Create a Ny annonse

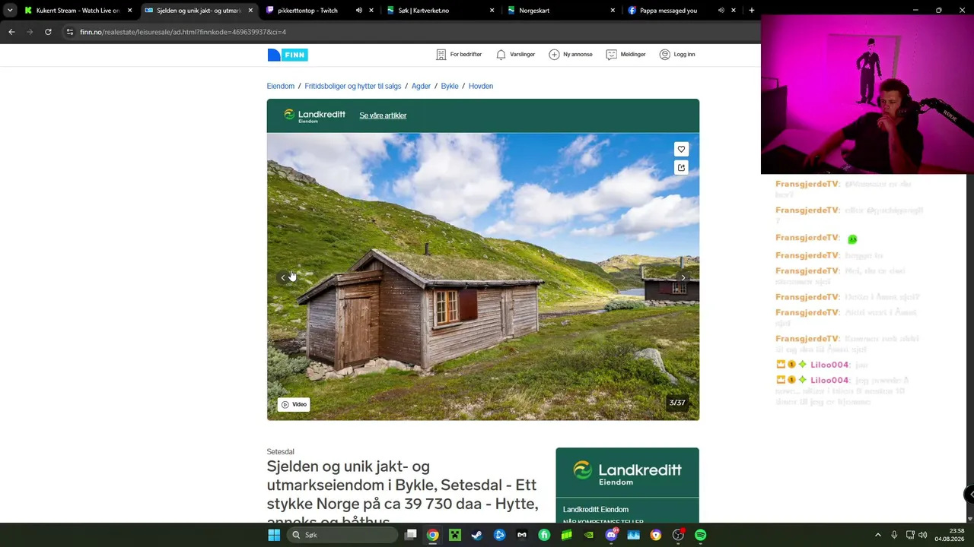click(571, 55)
